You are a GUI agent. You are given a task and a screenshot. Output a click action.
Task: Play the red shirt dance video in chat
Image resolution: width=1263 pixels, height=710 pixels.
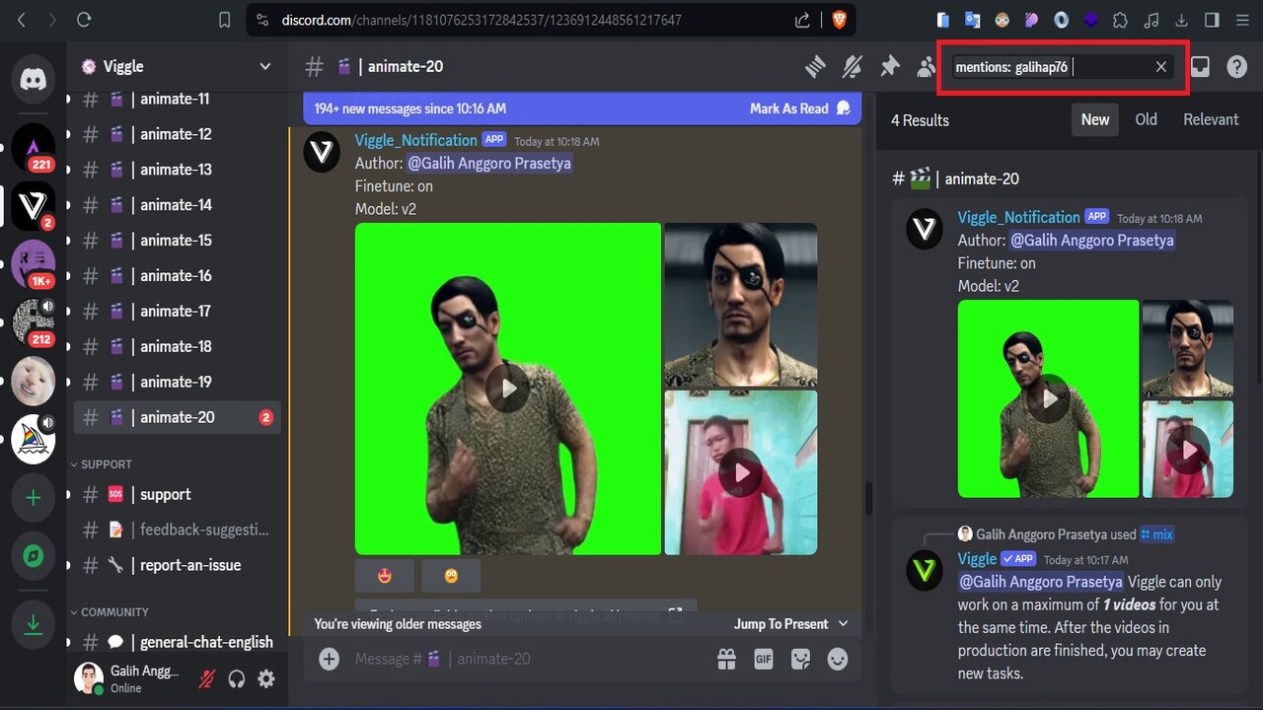click(x=741, y=473)
